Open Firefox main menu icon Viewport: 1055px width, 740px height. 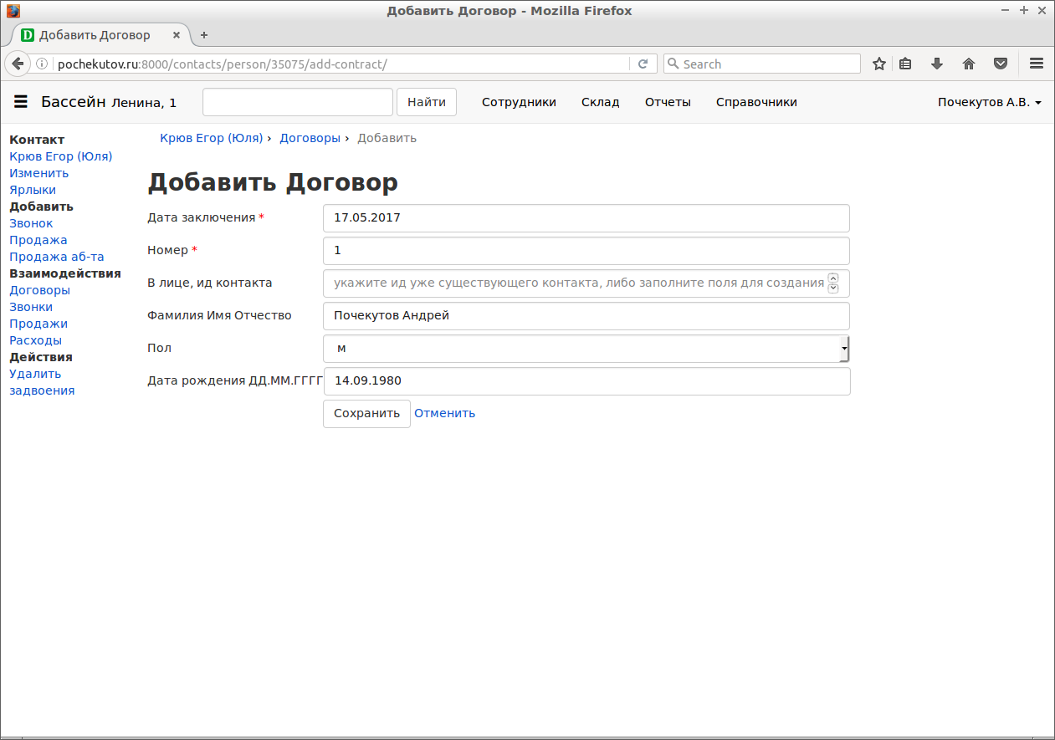[1036, 64]
